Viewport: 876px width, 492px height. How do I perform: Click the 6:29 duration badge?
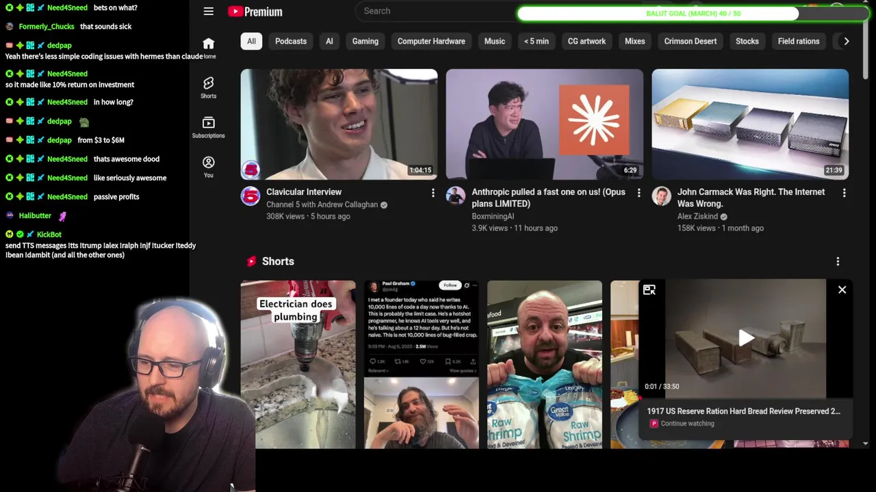(x=630, y=170)
